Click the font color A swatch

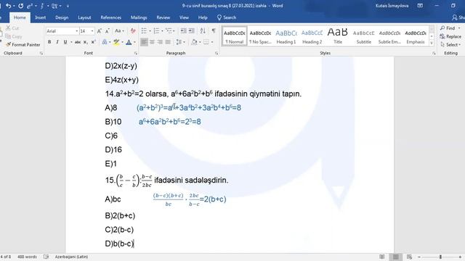pos(129,42)
